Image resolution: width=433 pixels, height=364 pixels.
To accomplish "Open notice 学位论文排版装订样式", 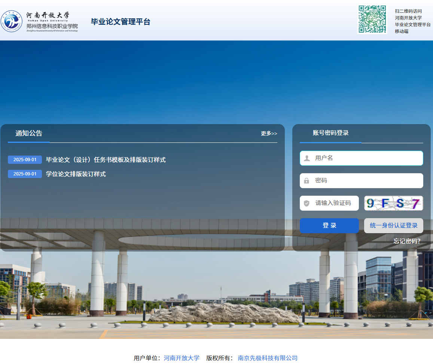I will (76, 174).
